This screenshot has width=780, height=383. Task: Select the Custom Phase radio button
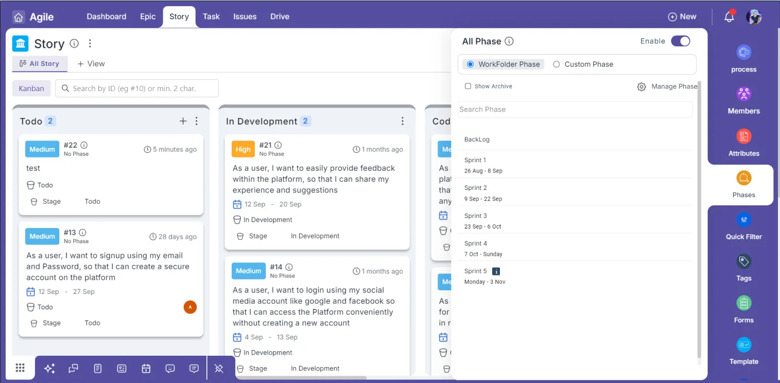pos(557,64)
